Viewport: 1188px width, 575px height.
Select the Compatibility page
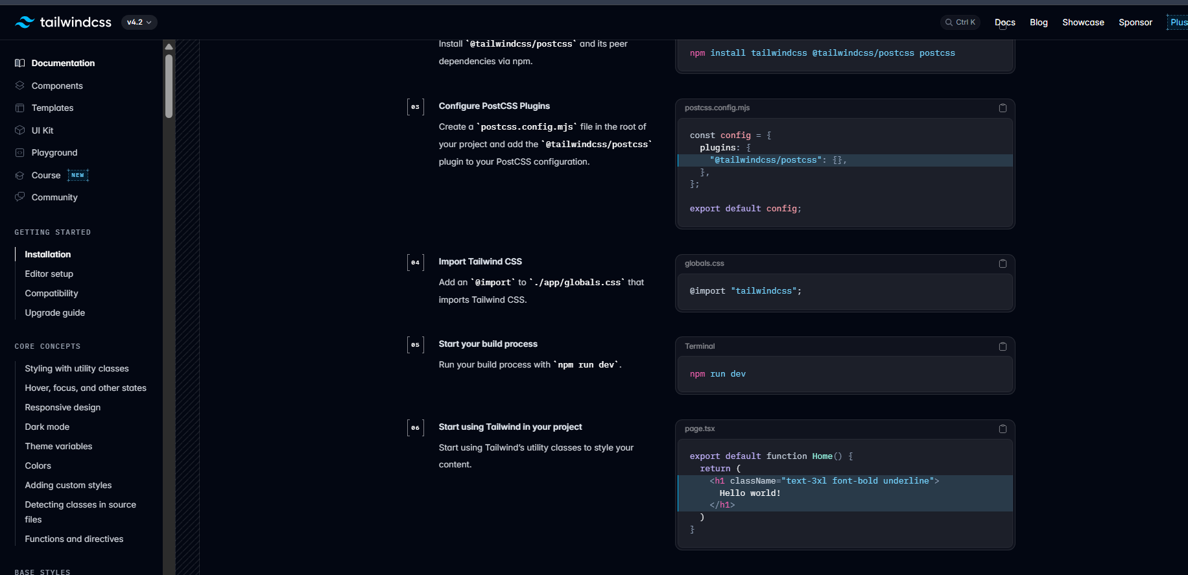[51, 293]
